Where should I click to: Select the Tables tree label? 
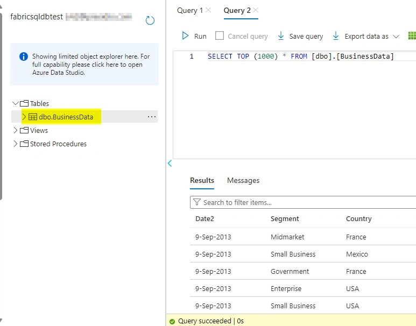pyautogui.click(x=39, y=103)
